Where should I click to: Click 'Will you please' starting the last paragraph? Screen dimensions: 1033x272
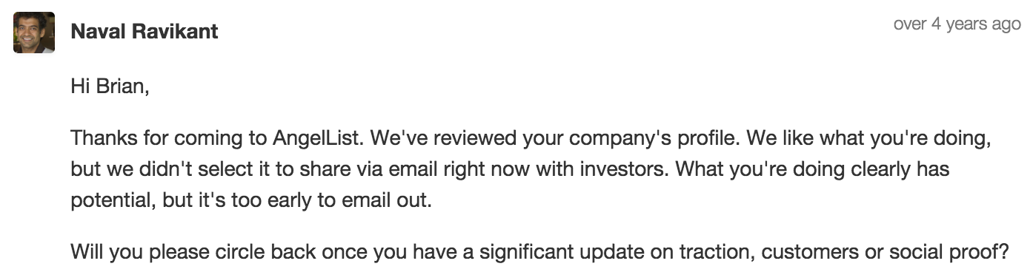click(x=127, y=253)
